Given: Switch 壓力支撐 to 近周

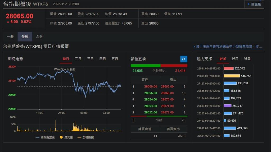Looking at the screenshot, I should pos(247,59).
